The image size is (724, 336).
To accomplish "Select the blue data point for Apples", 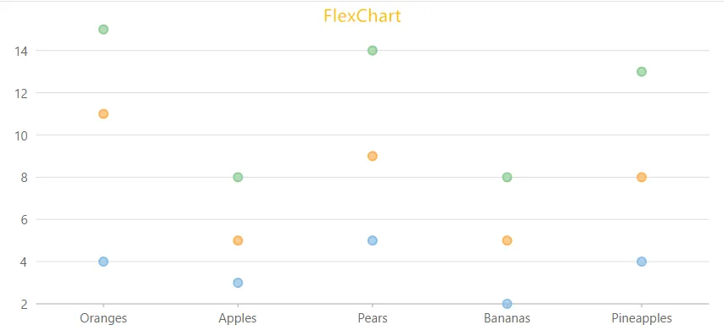I will click(238, 283).
